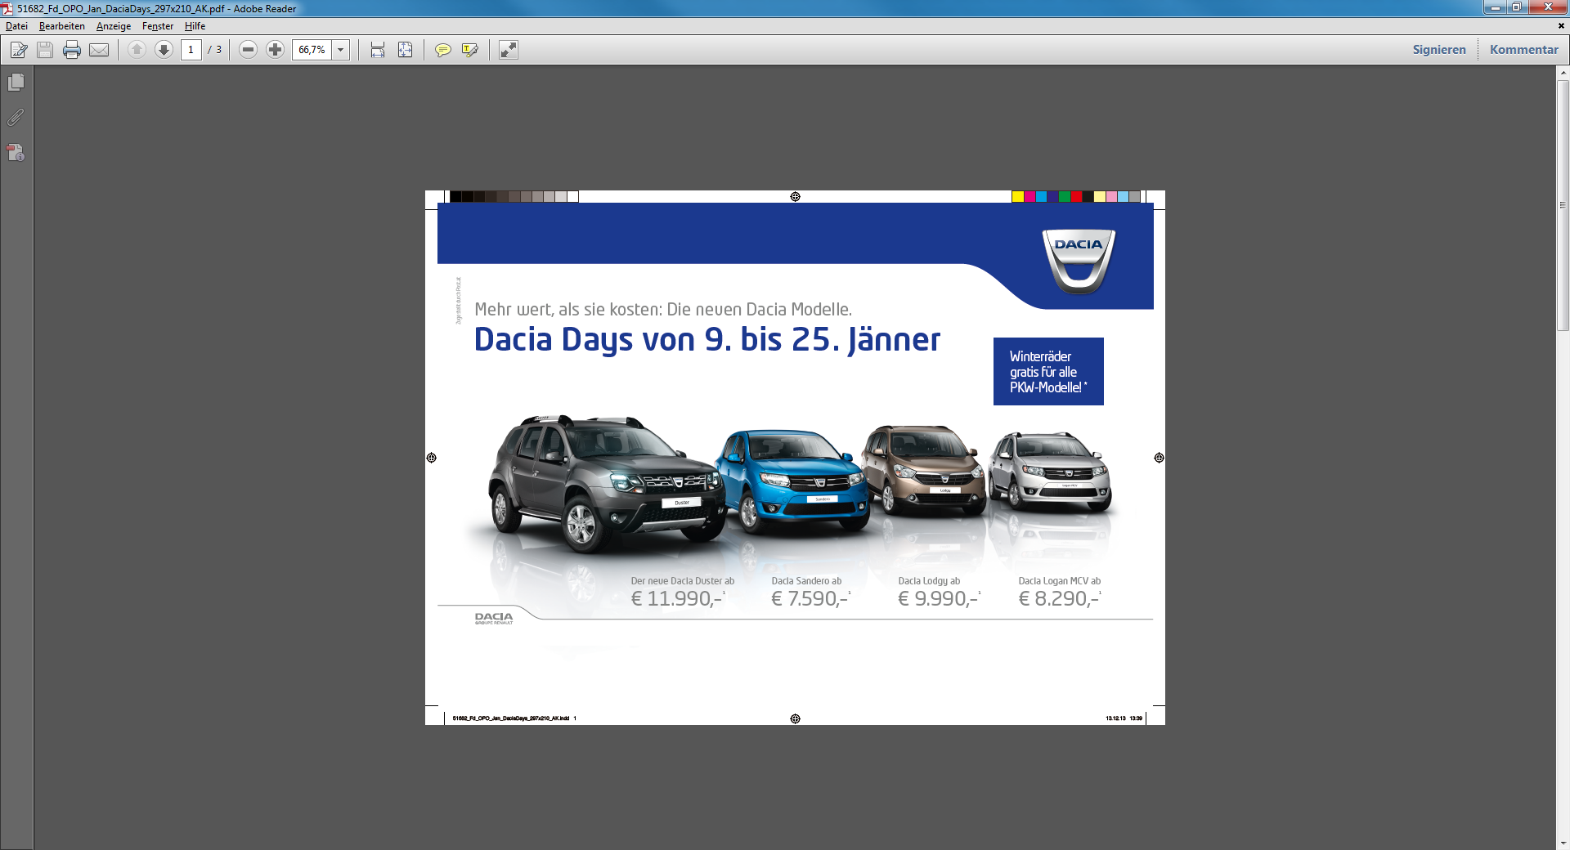The height and width of the screenshot is (850, 1570).
Task: Close the document with menu-bar X
Action: (1561, 26)
